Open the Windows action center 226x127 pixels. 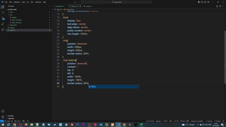point(222,125)
